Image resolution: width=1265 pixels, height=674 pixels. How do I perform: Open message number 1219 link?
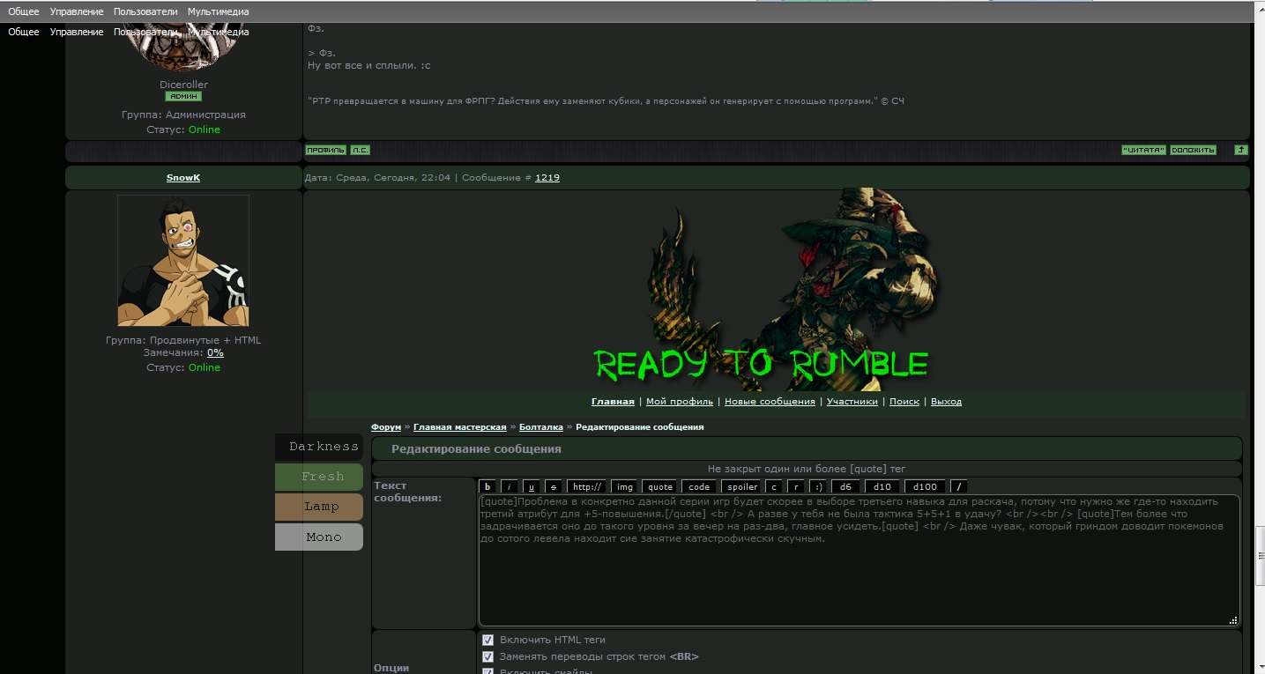[x=547, y=178]
